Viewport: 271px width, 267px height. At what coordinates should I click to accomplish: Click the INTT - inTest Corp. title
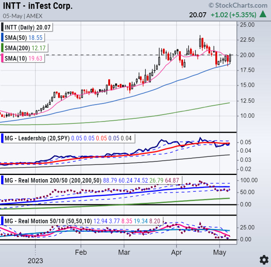37,6
